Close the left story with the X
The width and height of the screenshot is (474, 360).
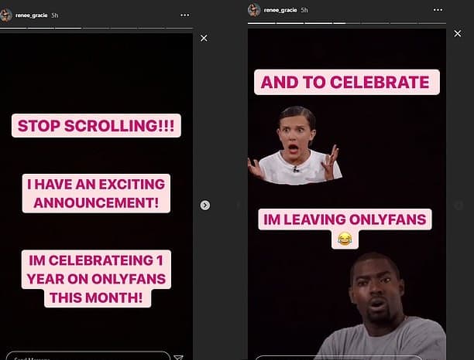click(x=204, y=39)
